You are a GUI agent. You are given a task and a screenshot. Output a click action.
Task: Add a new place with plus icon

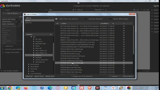point(49,18)
